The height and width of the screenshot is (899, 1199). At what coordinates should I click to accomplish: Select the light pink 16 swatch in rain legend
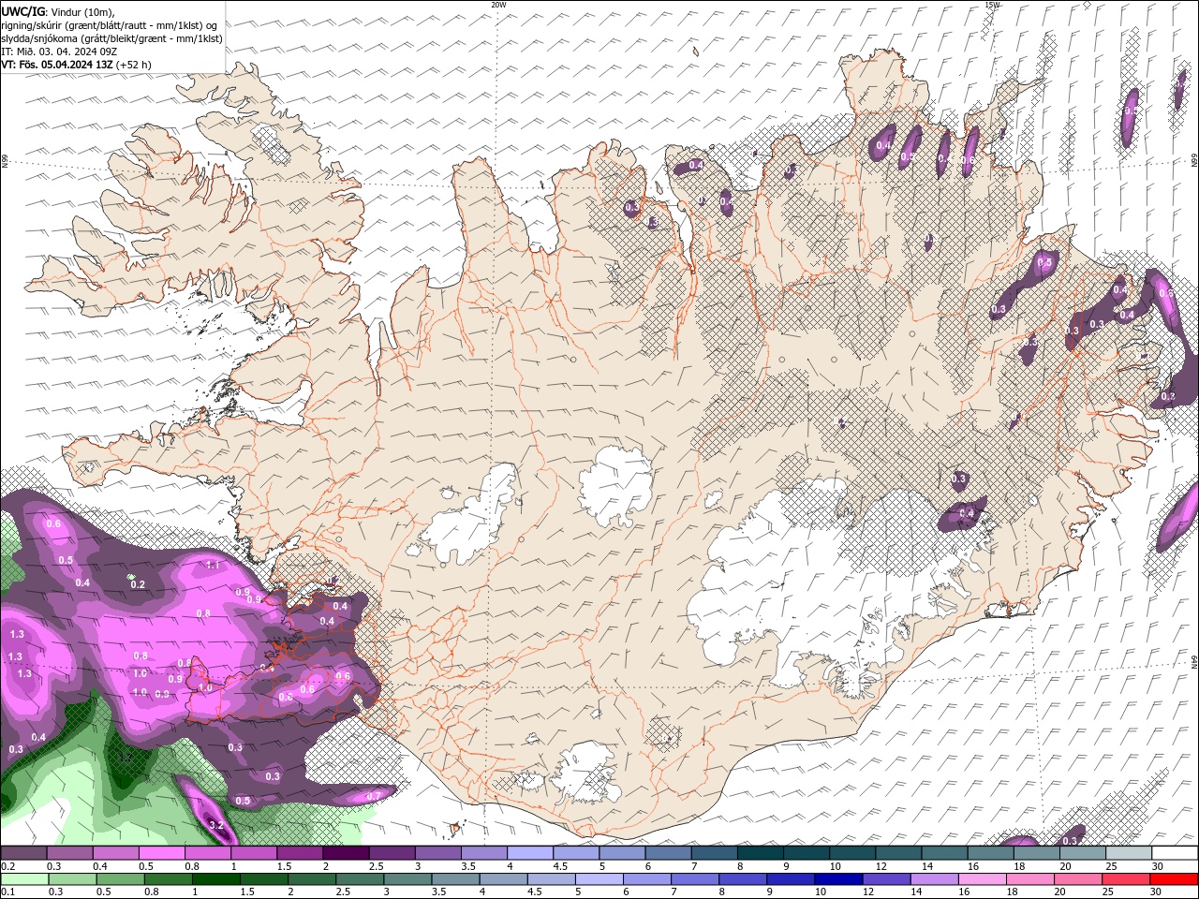click(x=982, y=879)
